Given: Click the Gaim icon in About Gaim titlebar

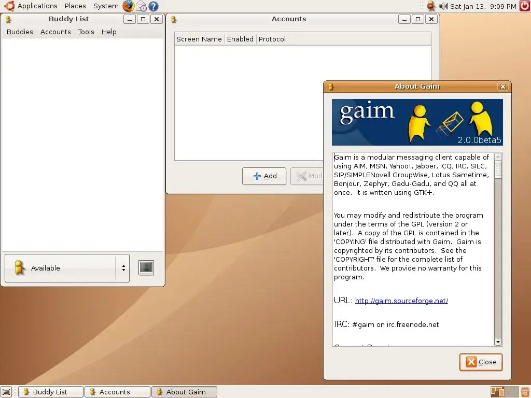Looking at the screenshot, I should point(331,87).
